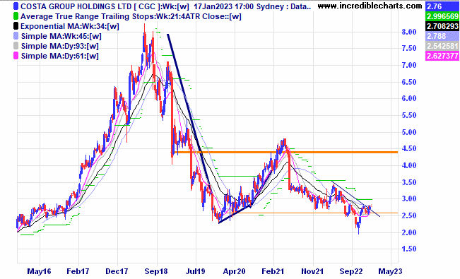Viewport: 460px width, 279px height.
Task: Click the 5.00 price axis label
Action: pyautogui.click(x=409, y=132)
